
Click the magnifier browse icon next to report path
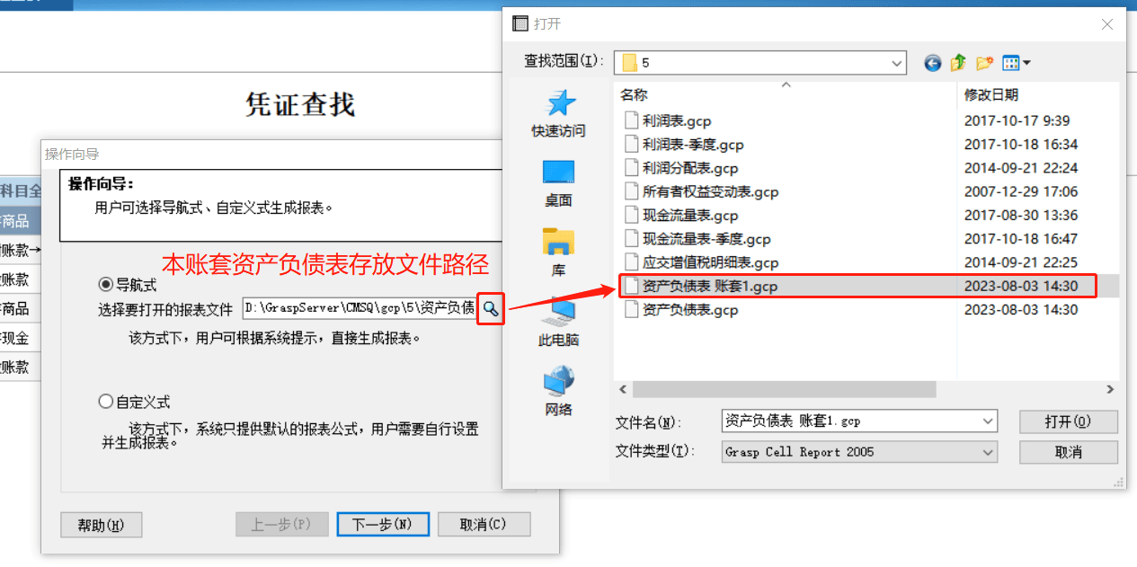490,308
